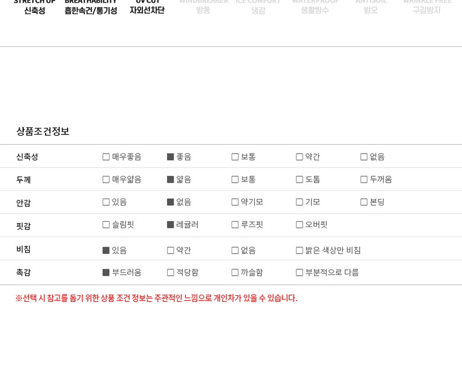This screenshot has height=383, width=462.
Task: Select the 루즈핏 checkbox
Action: click(x=235, y=225)
